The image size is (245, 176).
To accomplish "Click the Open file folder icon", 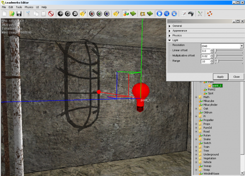I will click(11, 13).
